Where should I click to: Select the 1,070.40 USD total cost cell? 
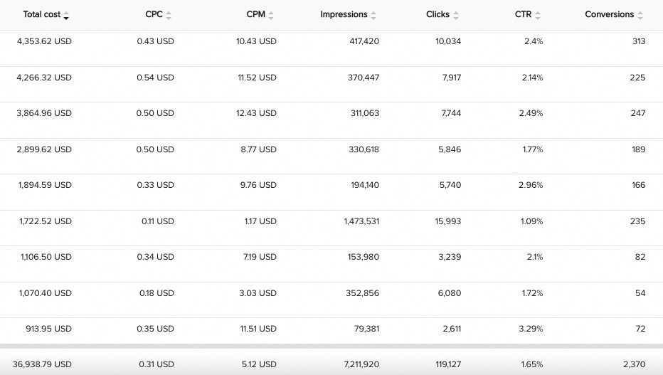click(46, 293)
